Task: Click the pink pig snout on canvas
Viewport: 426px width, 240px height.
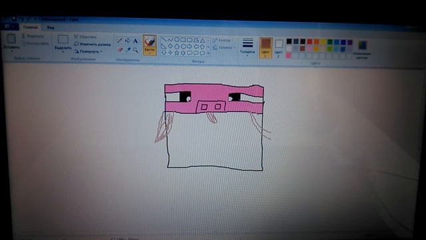Action: click(211, 106)
